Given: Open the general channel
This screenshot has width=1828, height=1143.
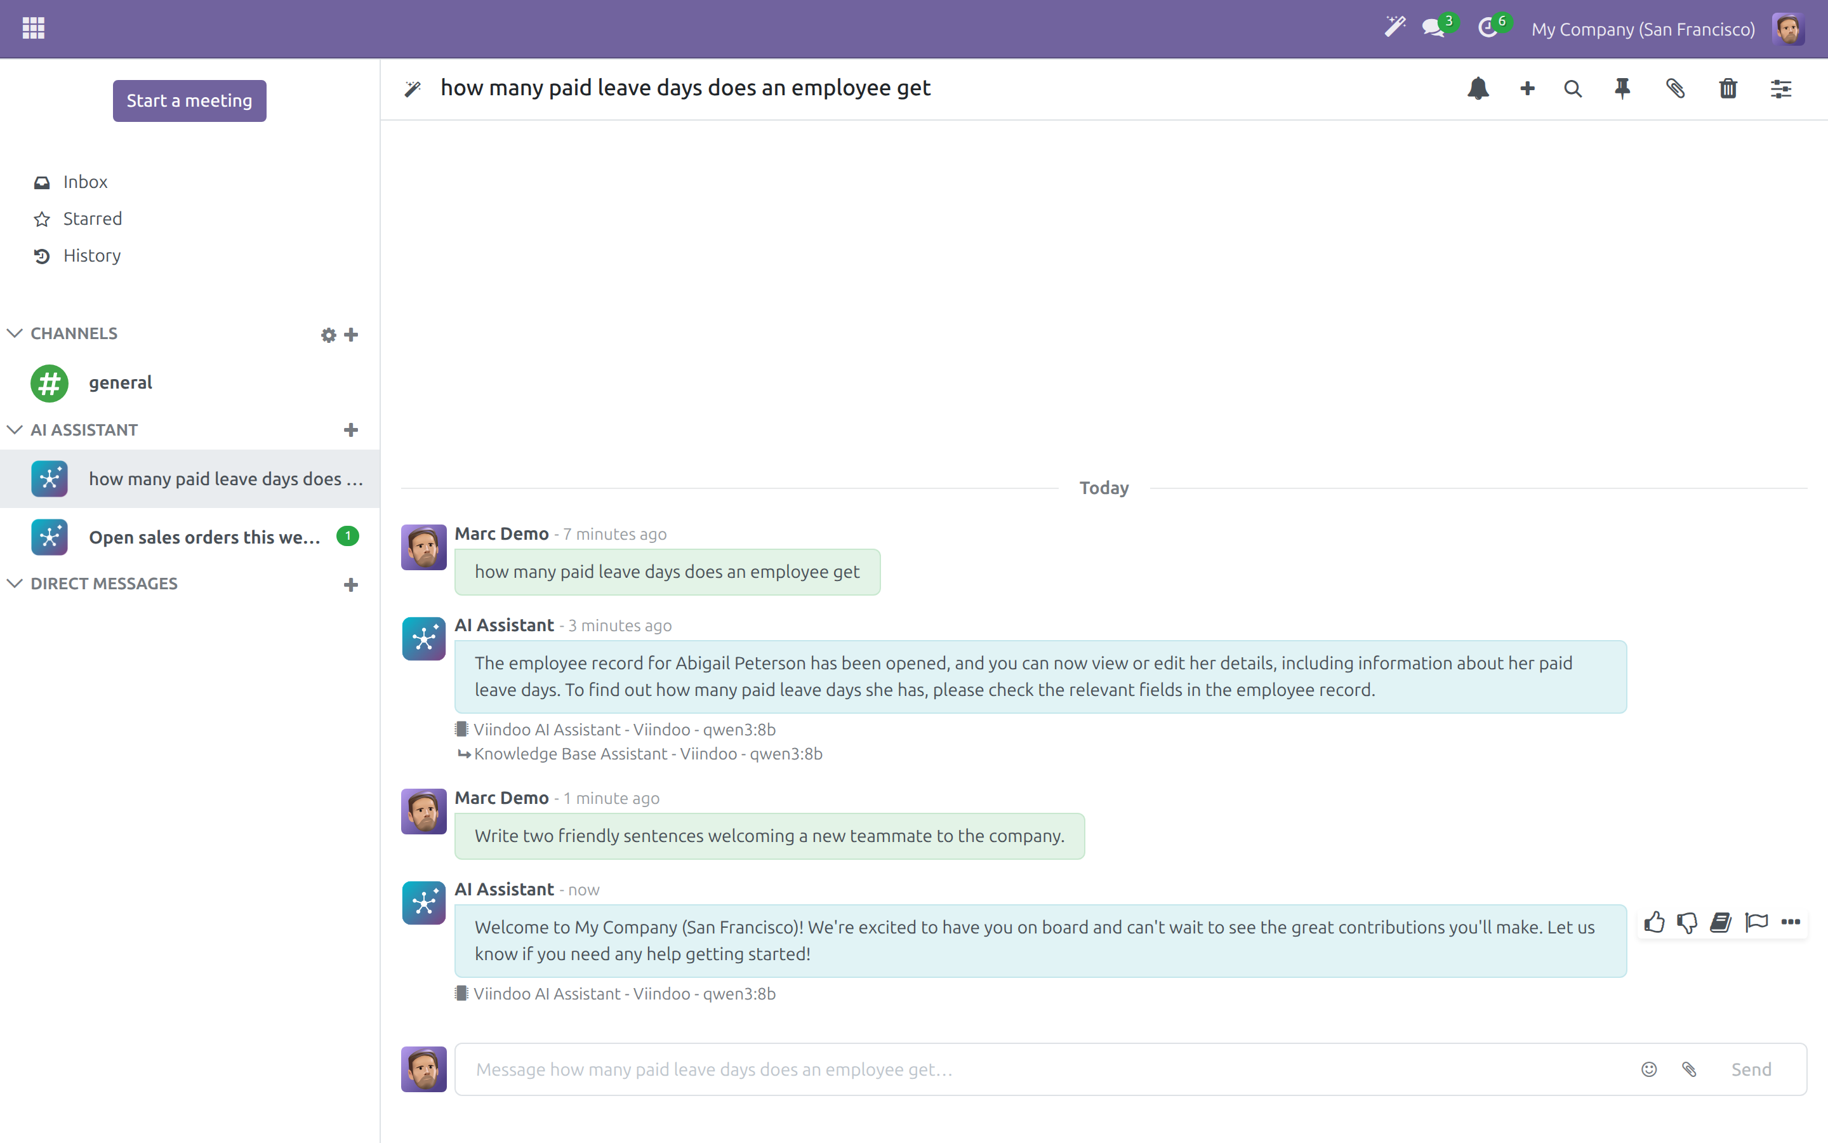Looking at the screenshot, I should click(x=190, y=382).
